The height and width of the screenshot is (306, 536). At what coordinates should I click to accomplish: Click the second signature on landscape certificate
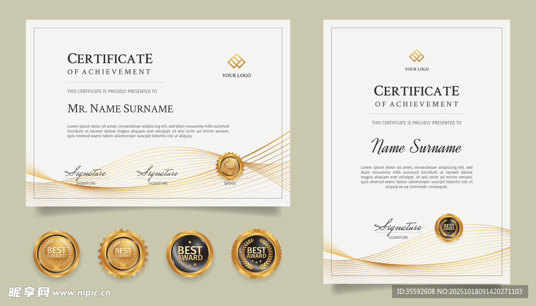[158, 173]
